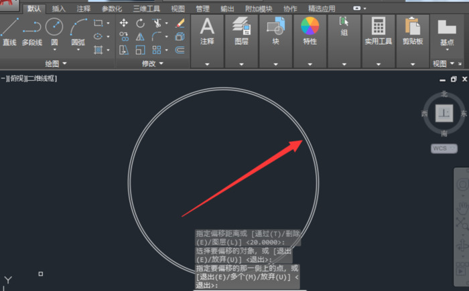The width and height of the screenshot is (469, 291).
Task: Click the ViewCube top (上) face
Action: tap(444, 114)
